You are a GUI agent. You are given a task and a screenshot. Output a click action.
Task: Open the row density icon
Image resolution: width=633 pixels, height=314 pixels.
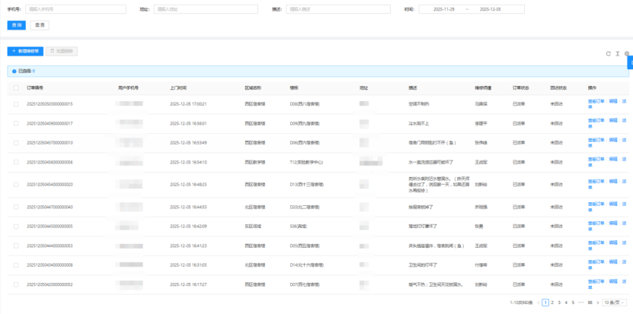[x=617, y=54]
